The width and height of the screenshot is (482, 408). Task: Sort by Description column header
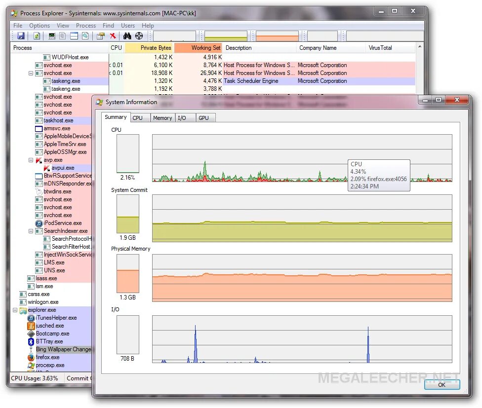click(x=260, y=48)
